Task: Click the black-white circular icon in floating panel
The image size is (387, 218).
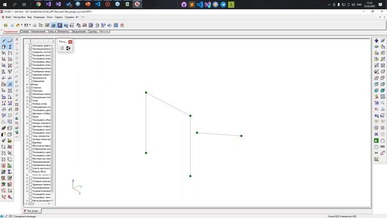Action: coord(68,48)
